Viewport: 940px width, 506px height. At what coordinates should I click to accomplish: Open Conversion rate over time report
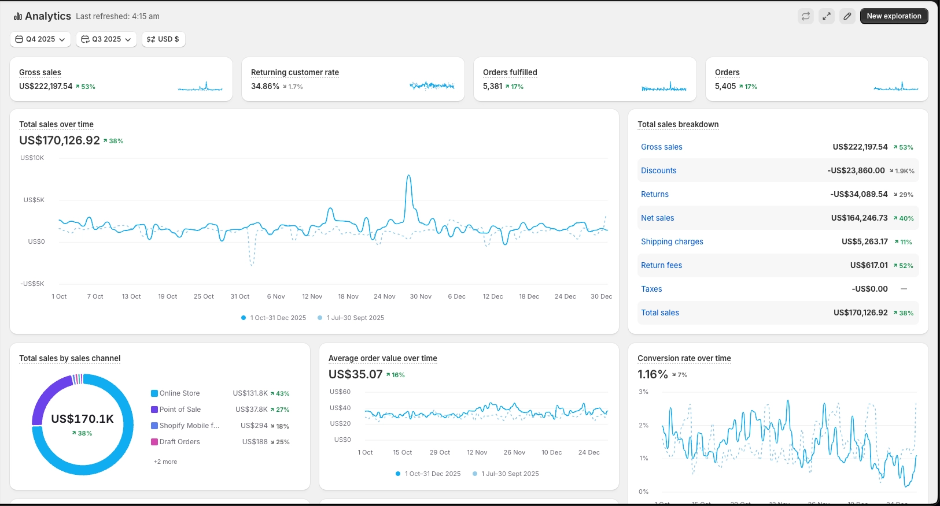tap(684, 358)
